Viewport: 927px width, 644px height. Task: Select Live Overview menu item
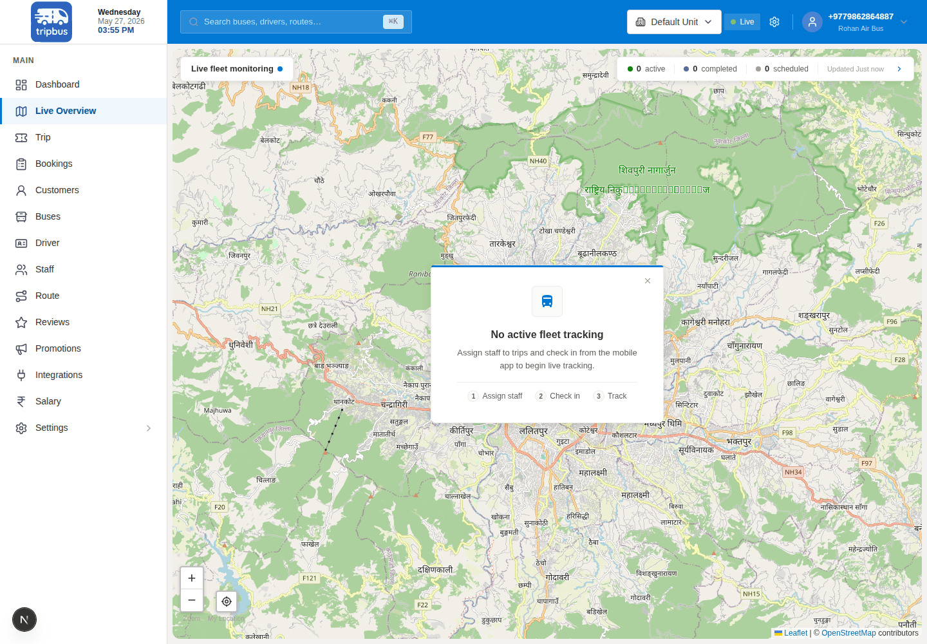84,111
